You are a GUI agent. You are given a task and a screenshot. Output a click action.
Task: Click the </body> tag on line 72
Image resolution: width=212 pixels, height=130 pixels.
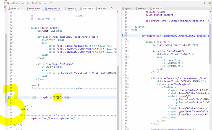pyautogui.click(x=19, y=125)
